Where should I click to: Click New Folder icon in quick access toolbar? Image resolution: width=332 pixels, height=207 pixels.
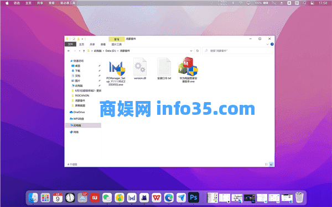[79, 39]
